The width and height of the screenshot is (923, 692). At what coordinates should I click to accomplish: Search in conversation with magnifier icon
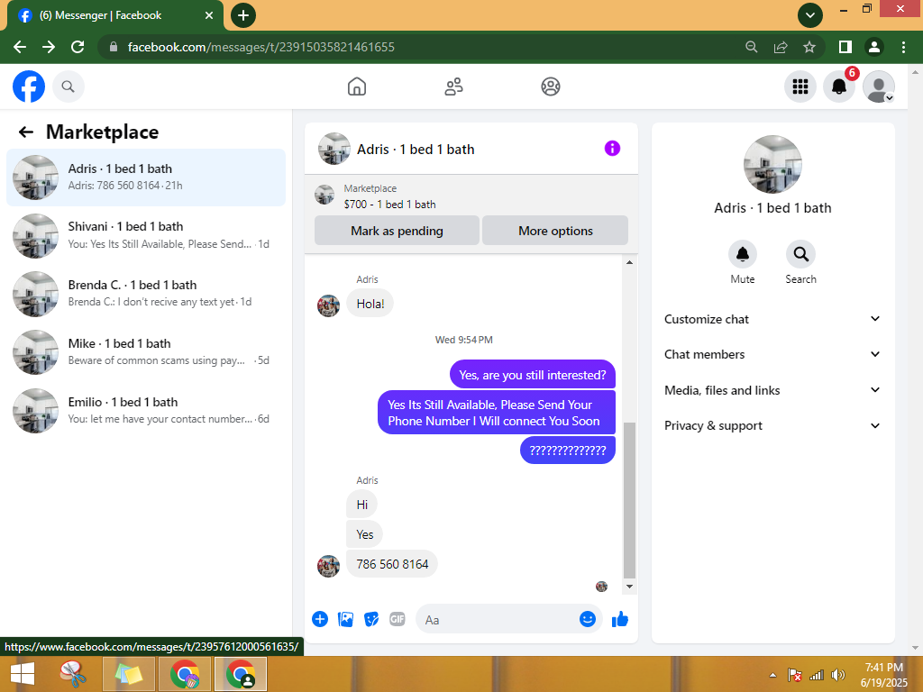[800, 254]
